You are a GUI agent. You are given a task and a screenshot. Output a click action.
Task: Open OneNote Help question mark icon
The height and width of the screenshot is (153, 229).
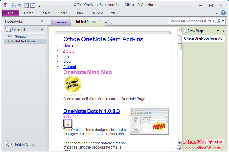point(223,13)
